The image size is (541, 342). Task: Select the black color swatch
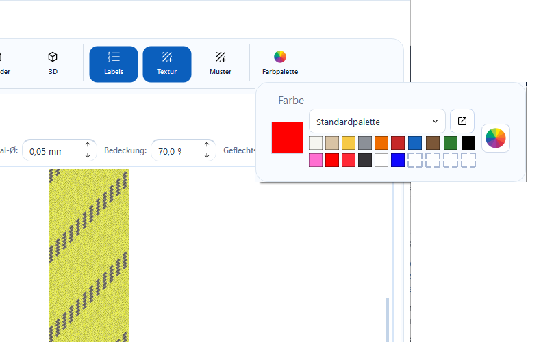468,143
